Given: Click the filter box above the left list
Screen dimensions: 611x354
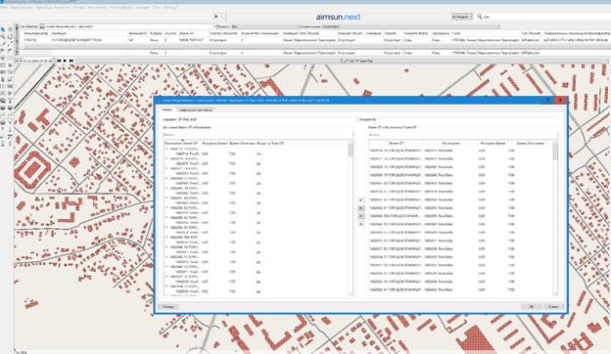Looking at the screenshot, I should pos(258,135).
